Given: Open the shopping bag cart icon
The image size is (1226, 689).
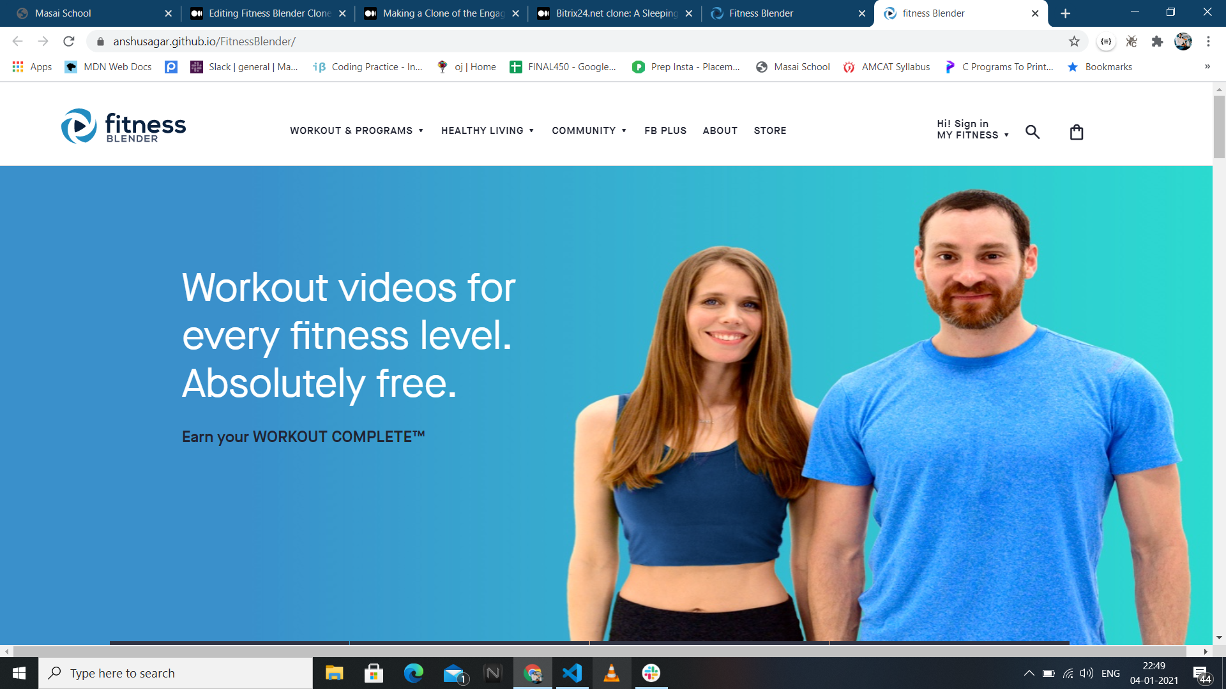Looking at the screenshot, I should click(1077, 132).
